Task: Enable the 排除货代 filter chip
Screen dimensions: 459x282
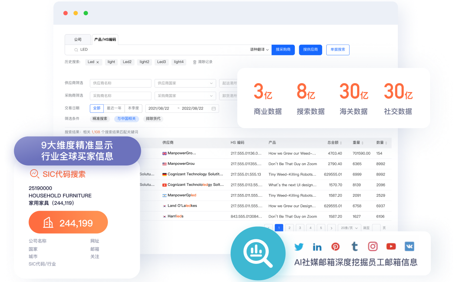Action: click(x=153, y=119)
